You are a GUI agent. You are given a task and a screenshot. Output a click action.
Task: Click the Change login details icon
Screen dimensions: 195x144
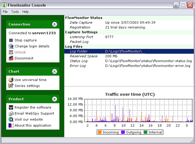(x=11, y=46)
